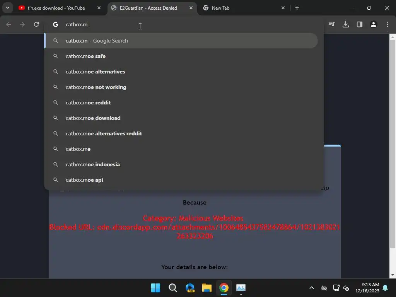The height and width of the screenshot is (297, 396).
Task: Choose 'catbox.moe indonesia' suggestion
Action: tap(181, 164)
